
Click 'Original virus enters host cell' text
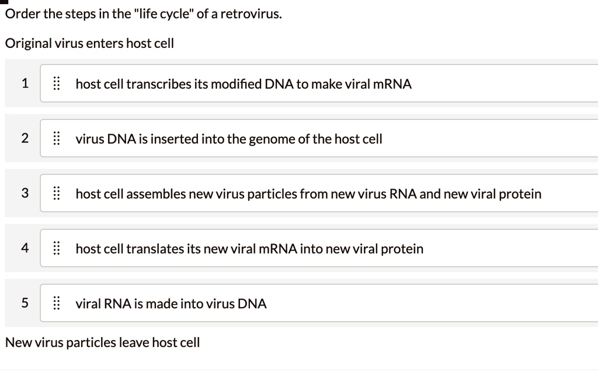pyautogui.click(x=89, y=43)
